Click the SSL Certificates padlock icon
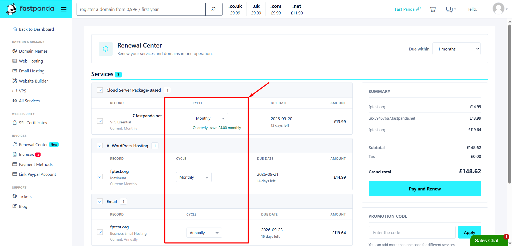 point(15,123)
